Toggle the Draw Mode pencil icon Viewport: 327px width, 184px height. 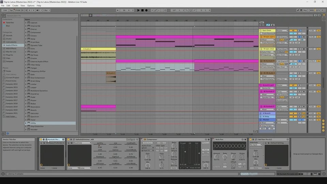[299, 10]
